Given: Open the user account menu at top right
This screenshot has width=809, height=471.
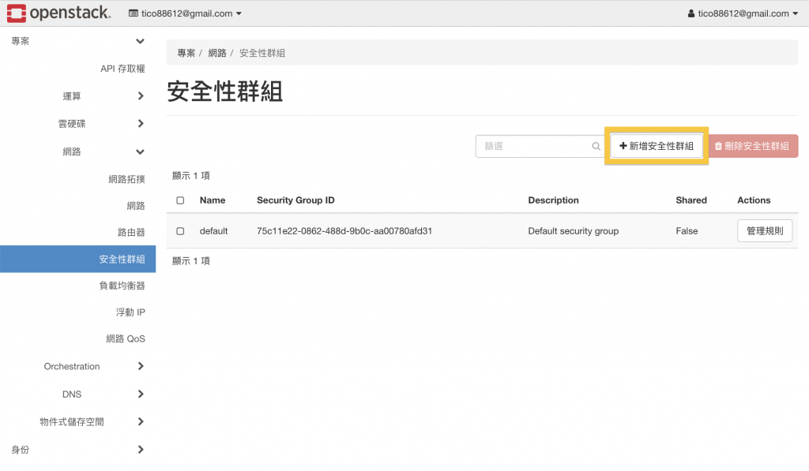Looking at the screenshot, I should [x=743, y=13].
